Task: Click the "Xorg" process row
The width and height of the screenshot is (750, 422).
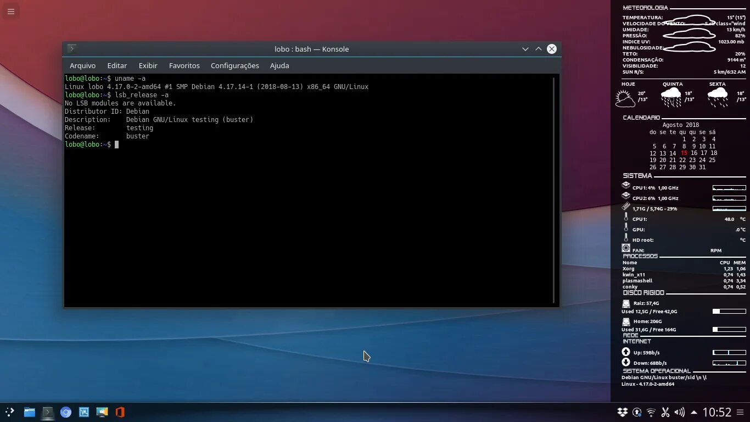Action: 684,269
